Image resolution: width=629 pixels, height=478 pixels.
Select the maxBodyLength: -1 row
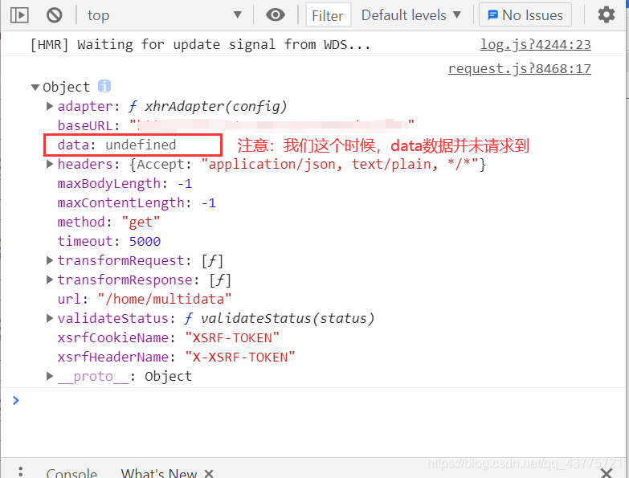tap(125, 184)
